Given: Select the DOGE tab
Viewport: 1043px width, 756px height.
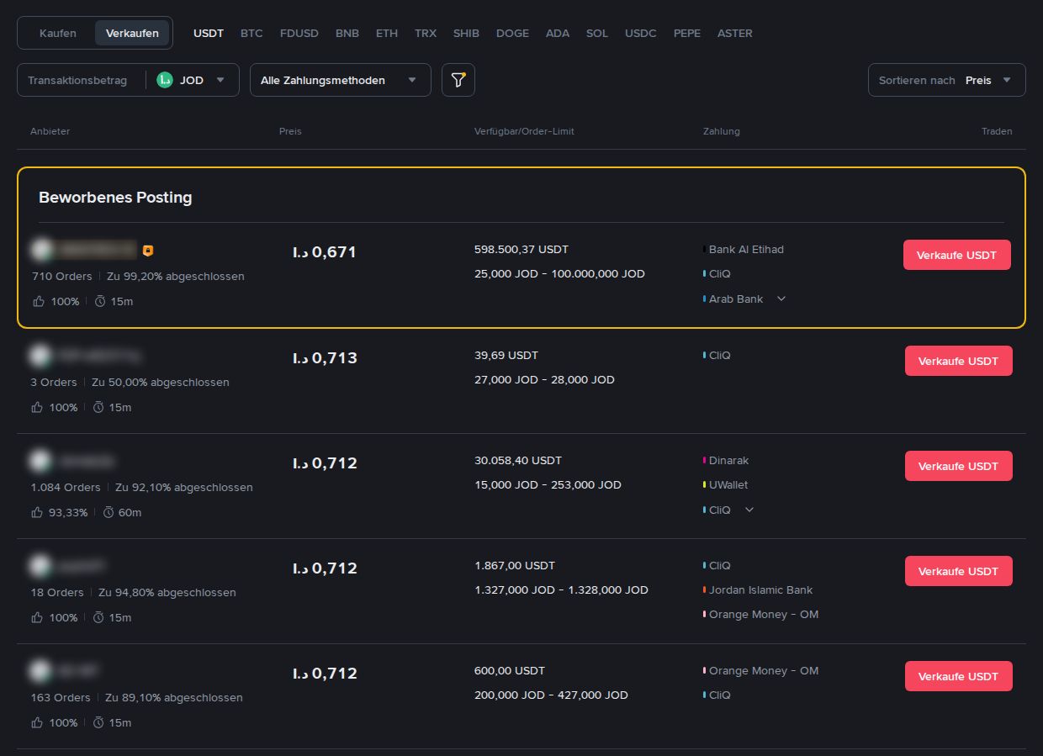Looking at the screenshot, I should (x=513, y=33).
